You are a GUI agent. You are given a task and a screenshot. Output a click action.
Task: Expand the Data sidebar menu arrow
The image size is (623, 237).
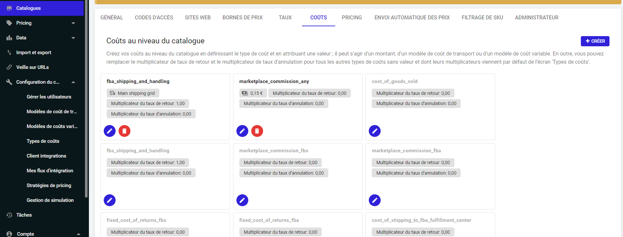(x=73, y=38)
